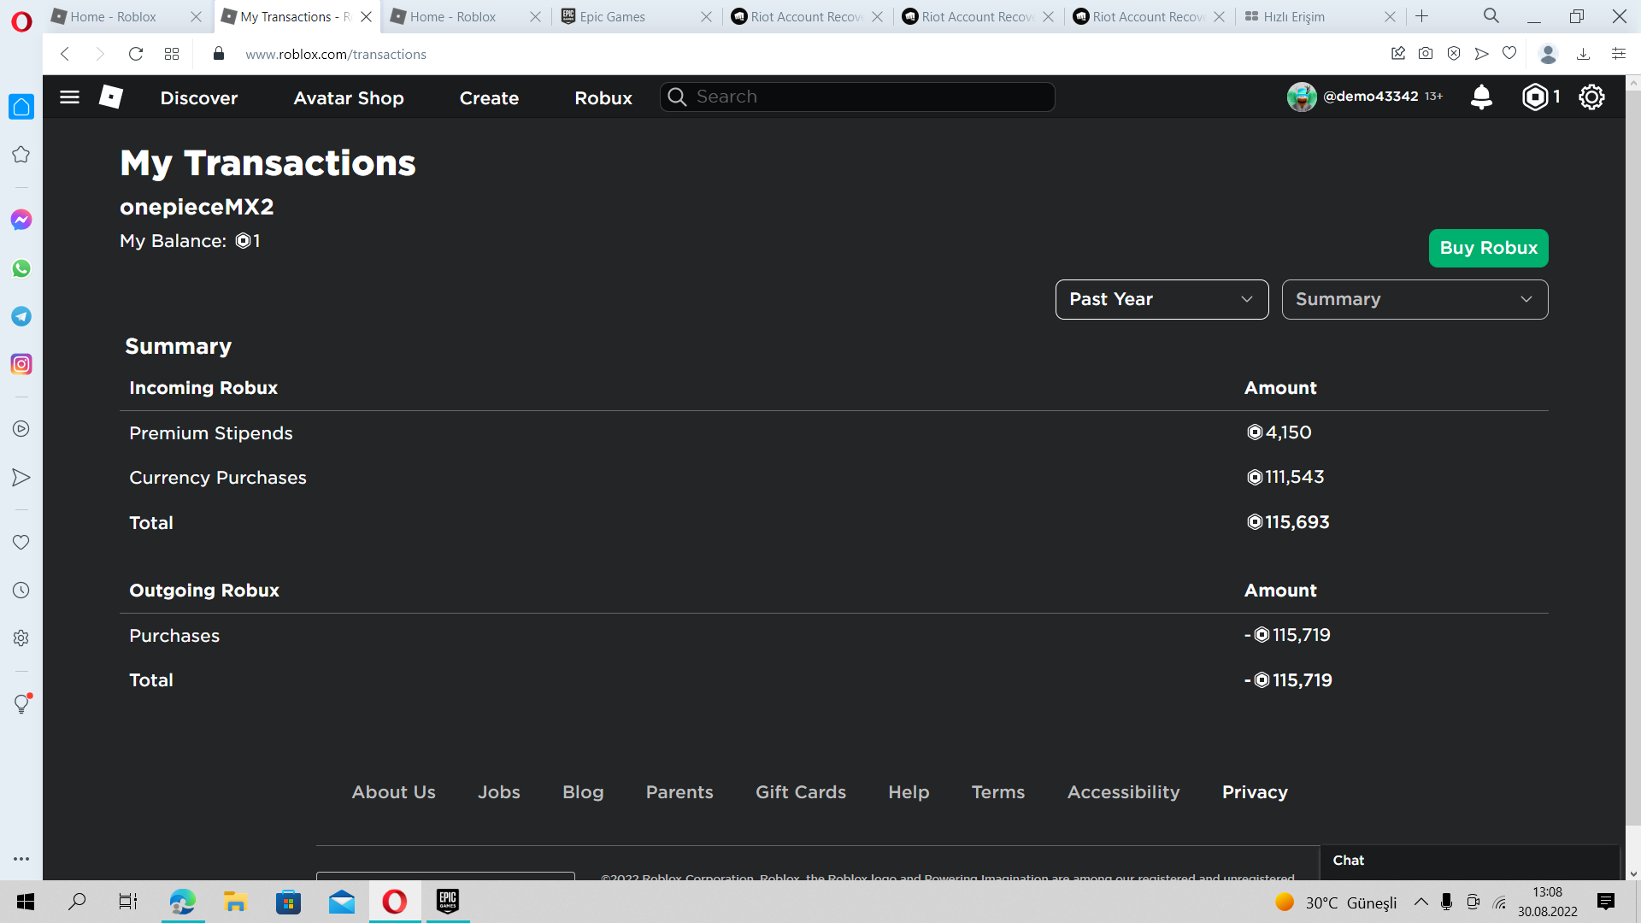This screenshot has height=923, width=1641.
Task: Open the hamburger navigation menu
Action: click(70, 97)
